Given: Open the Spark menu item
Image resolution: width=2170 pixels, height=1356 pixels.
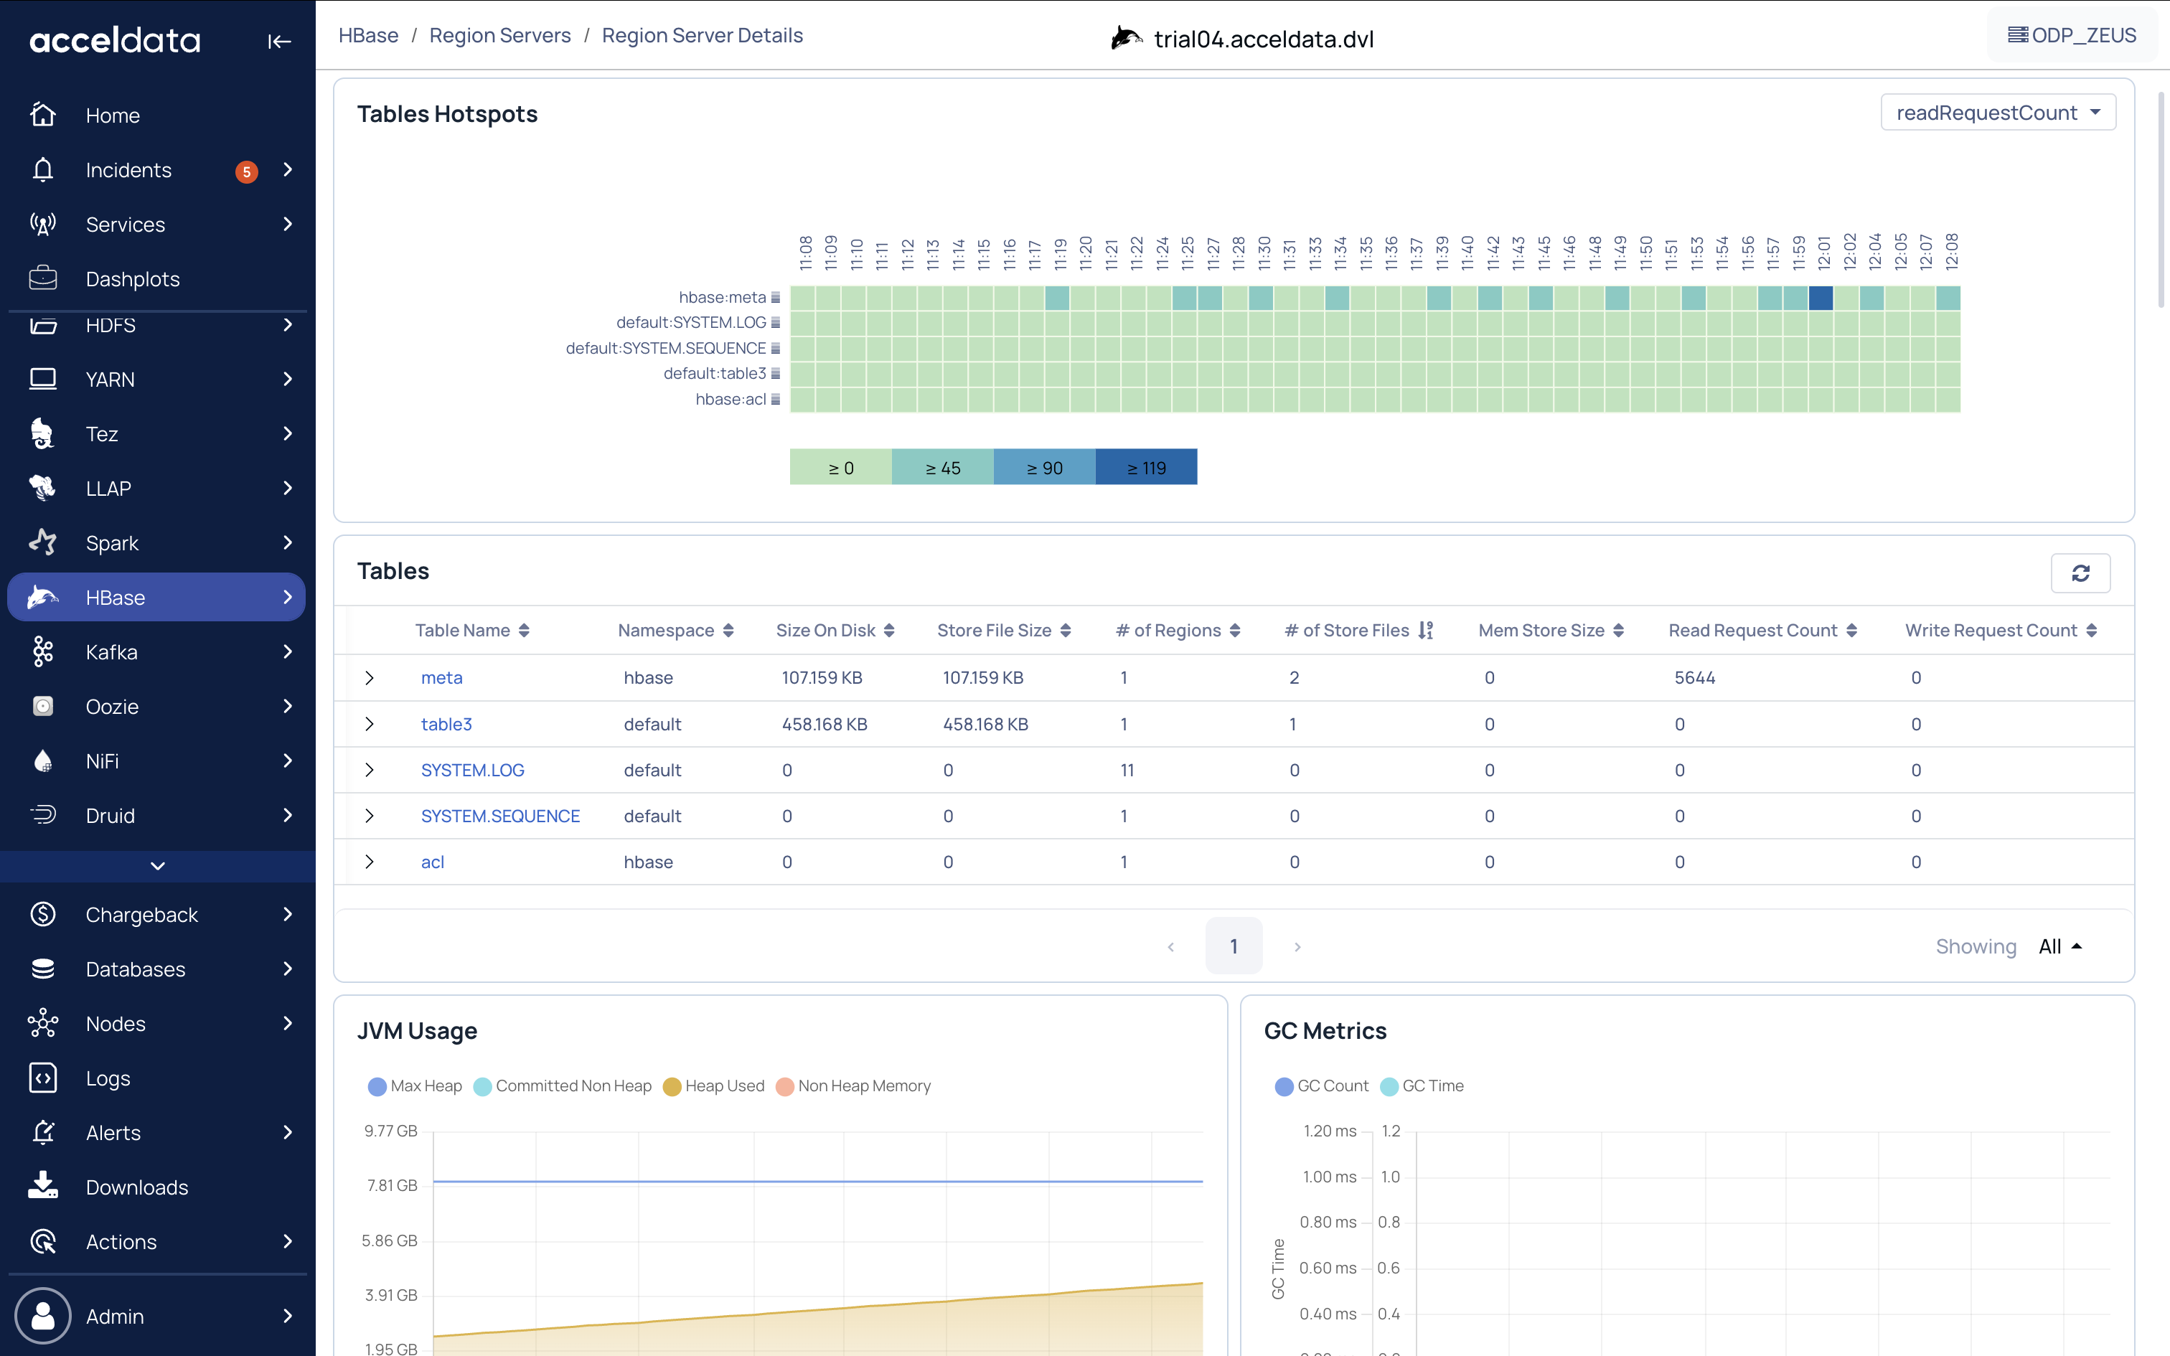Looking at the screenshot, I should 112,542.
